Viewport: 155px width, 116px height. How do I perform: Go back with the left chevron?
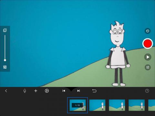(x=6, y=91)
